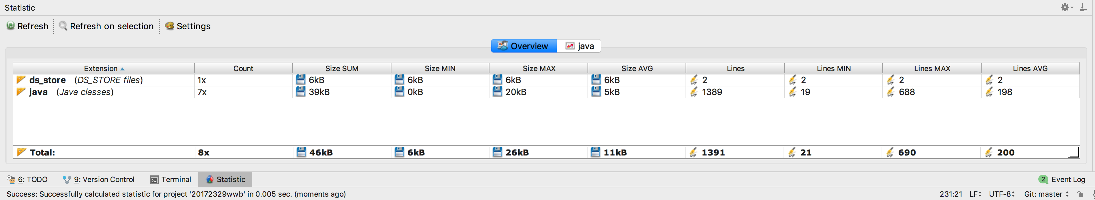Open the 6: TODO tool window

point(28,180)
